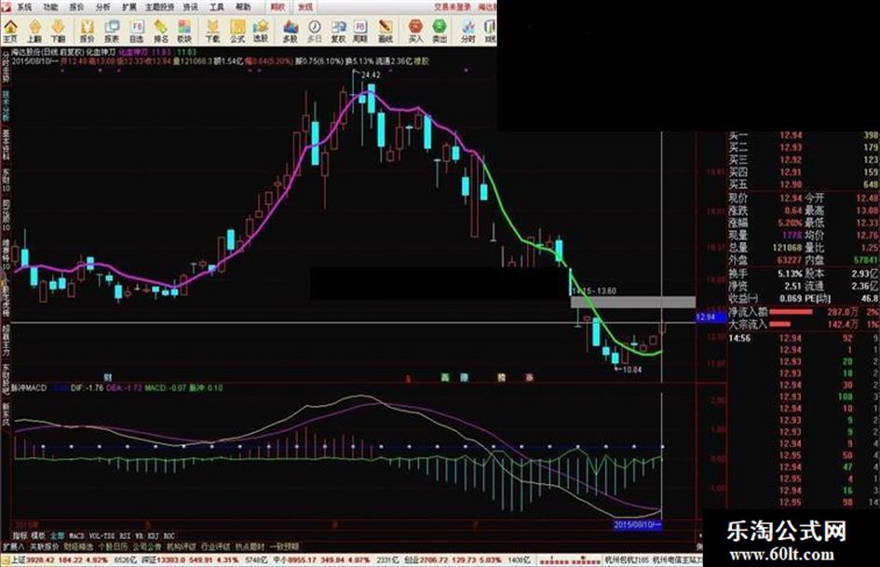The image size is (880, 567).
Task: Expand the 扩展∧ panel toggle
Action: pyautogui.click(x=13, y=547)
